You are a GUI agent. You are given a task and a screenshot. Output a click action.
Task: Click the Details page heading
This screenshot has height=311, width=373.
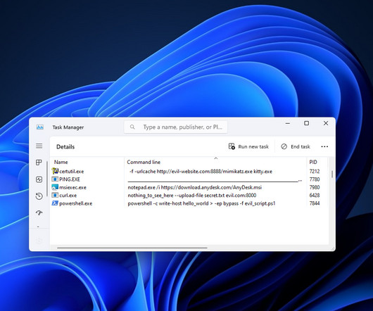point(65,146)
